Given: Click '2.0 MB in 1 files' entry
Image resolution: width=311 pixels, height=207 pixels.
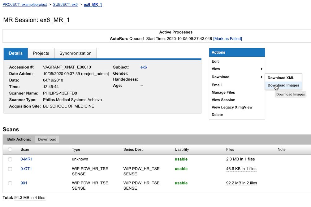Looking at the screenshot, I should click(x=240, y=159).
